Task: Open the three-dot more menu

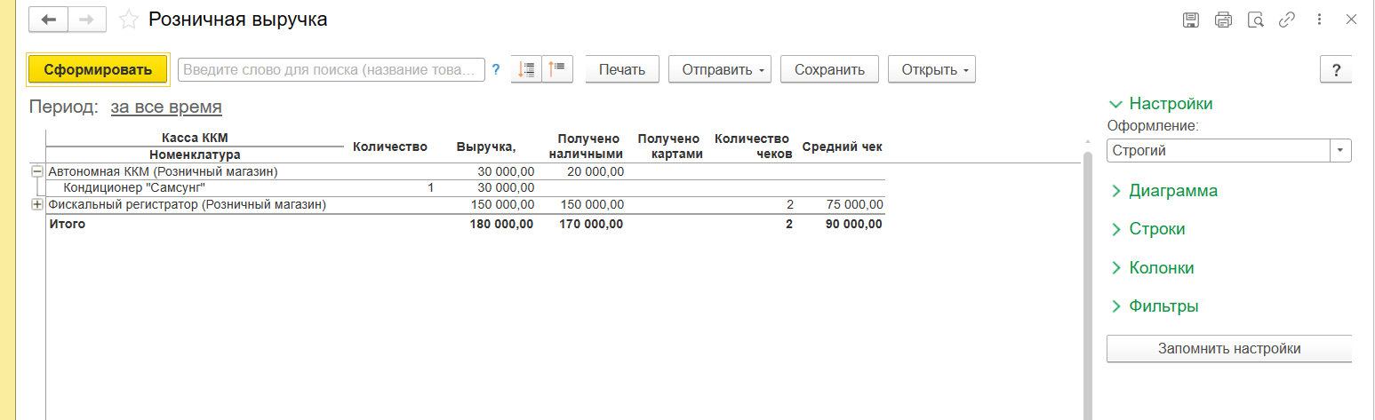Action: click(1319, 20)
